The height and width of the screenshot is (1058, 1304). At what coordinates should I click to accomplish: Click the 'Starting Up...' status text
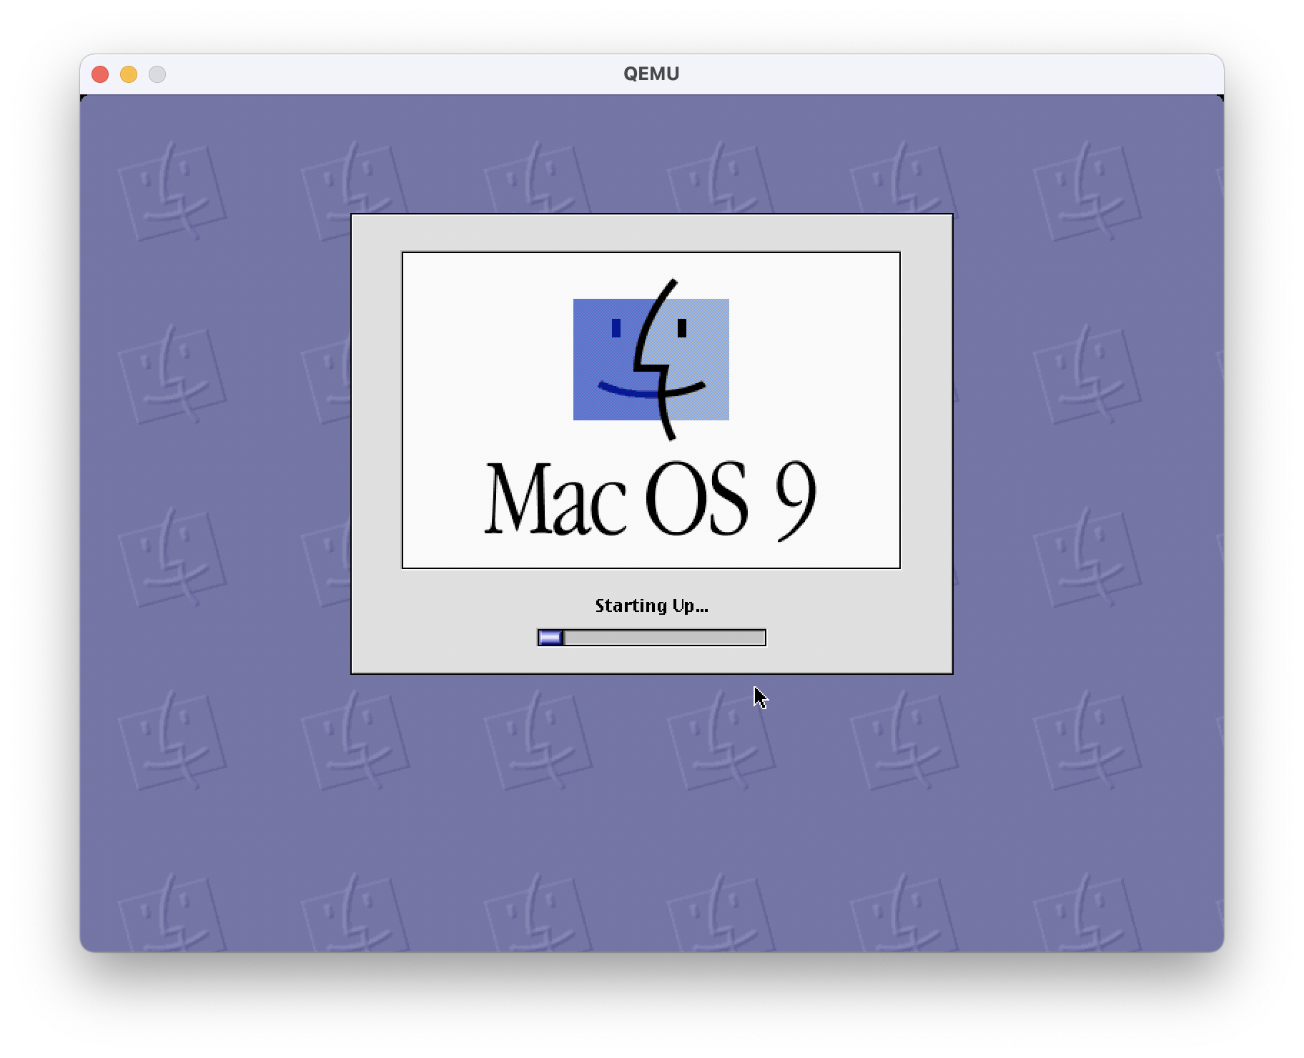point(651,605)
